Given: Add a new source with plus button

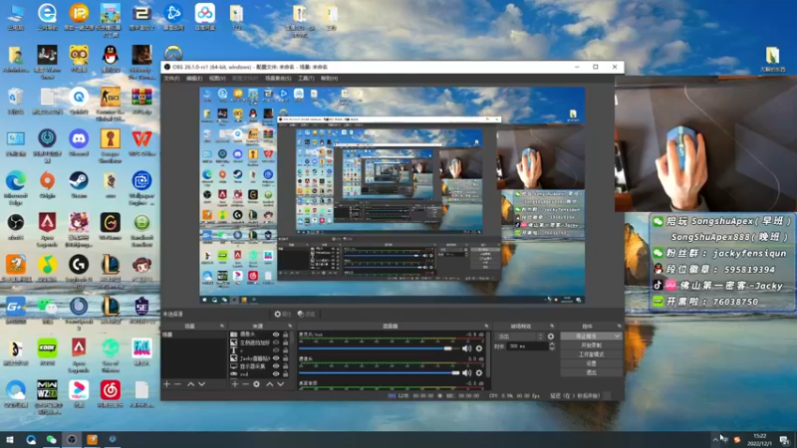Looking at the screenshot, I should click(x=234, y=383).
